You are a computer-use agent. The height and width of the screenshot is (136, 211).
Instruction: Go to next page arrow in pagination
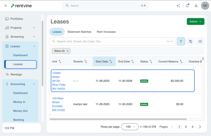(x=200, y=127)
